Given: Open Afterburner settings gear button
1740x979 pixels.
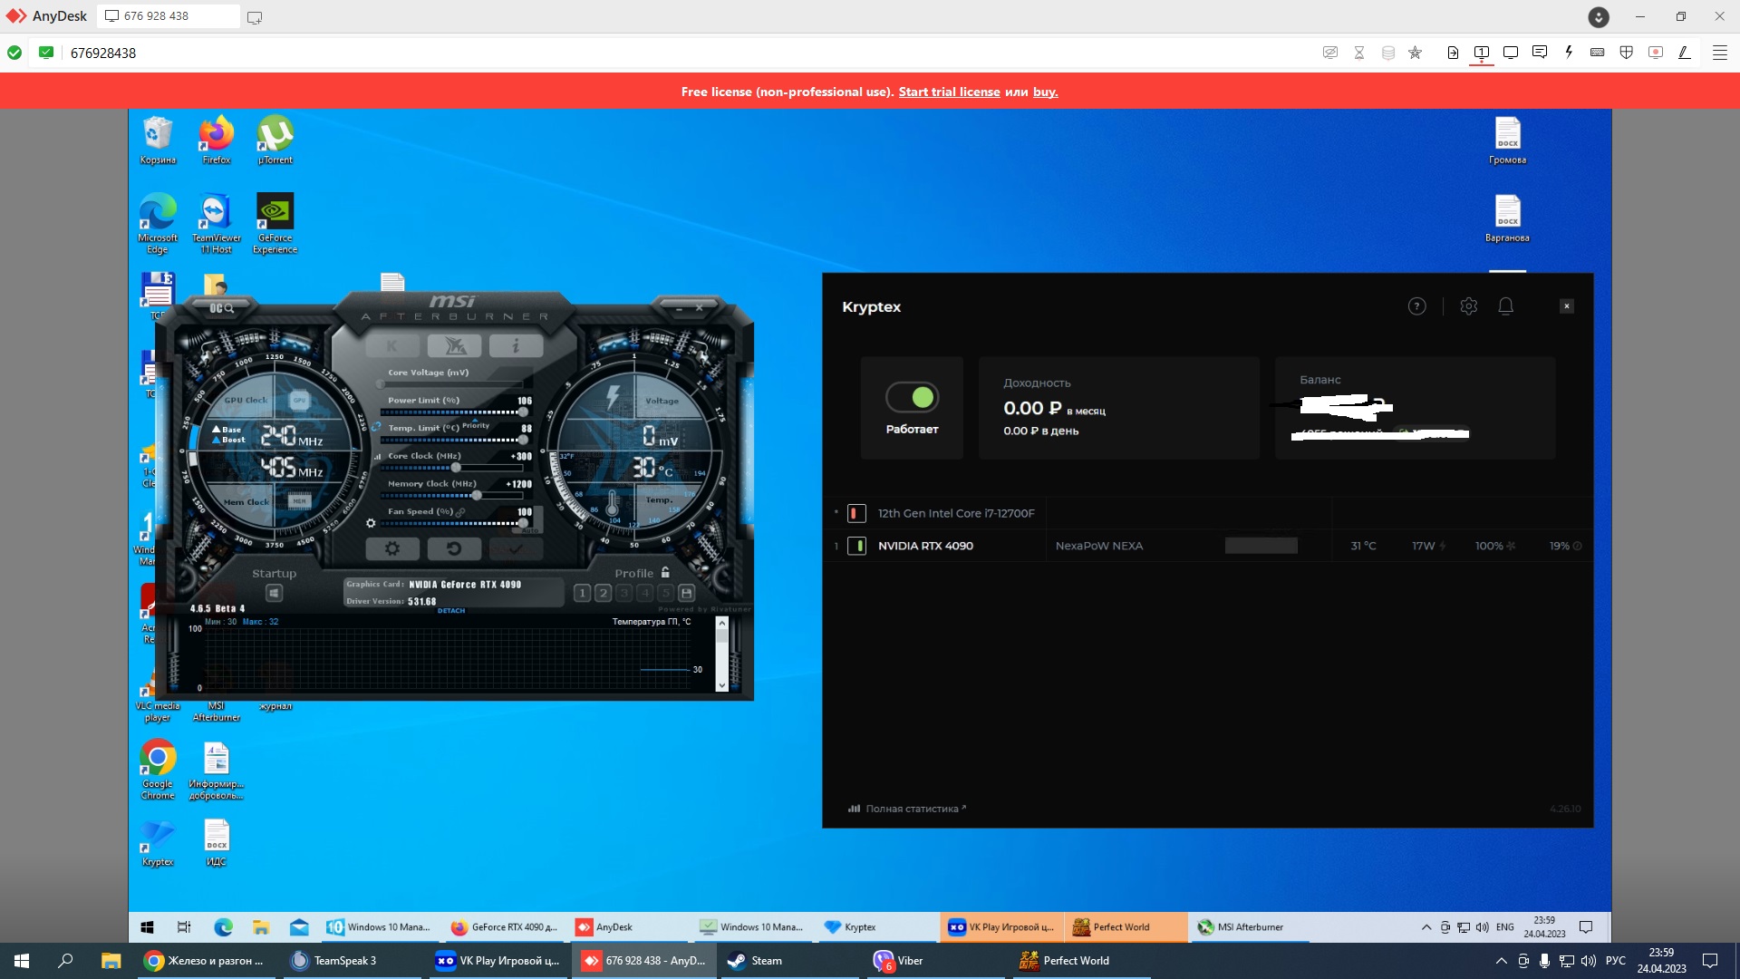Looking at the screenshot, I should 392,548.
